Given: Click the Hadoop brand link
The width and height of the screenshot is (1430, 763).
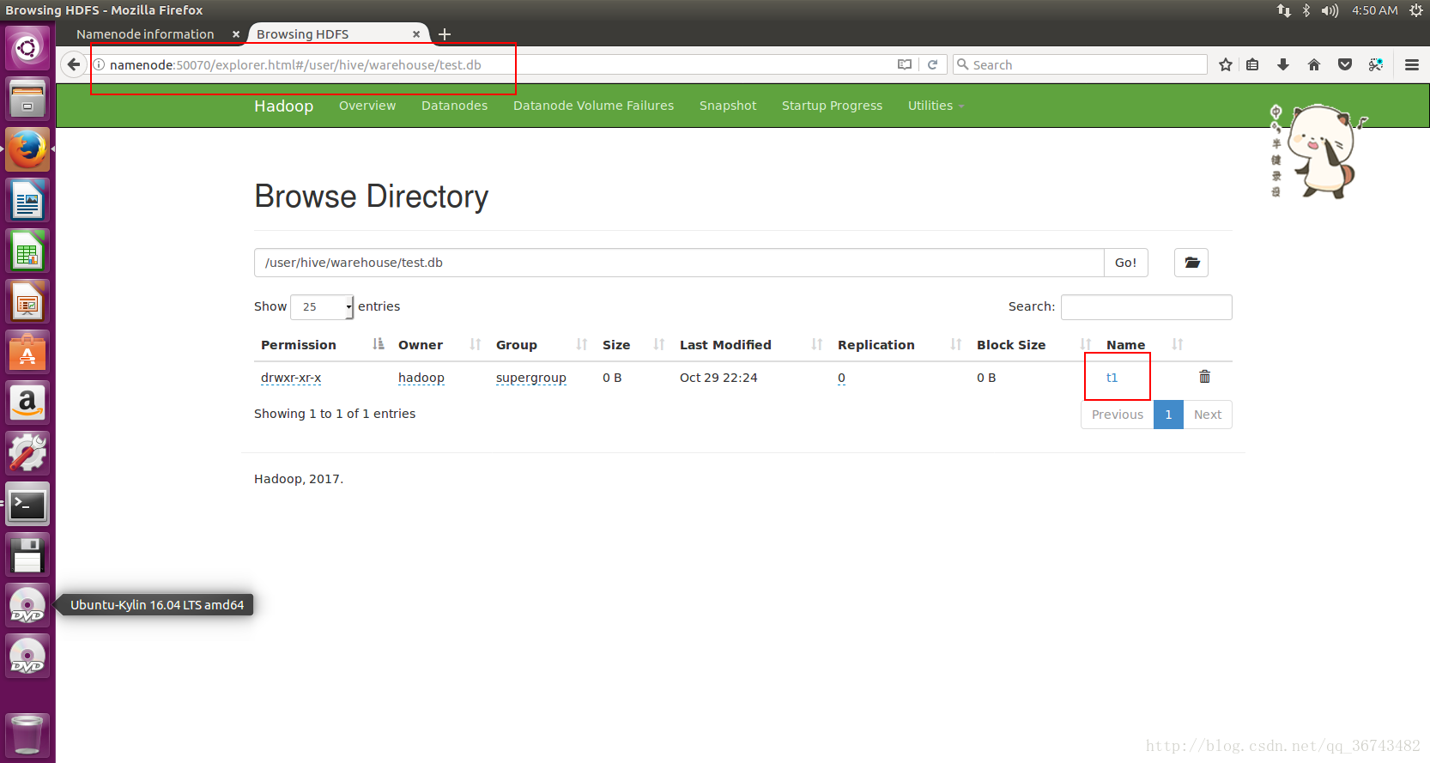Looking at the screenshot, I should [283, 106].
